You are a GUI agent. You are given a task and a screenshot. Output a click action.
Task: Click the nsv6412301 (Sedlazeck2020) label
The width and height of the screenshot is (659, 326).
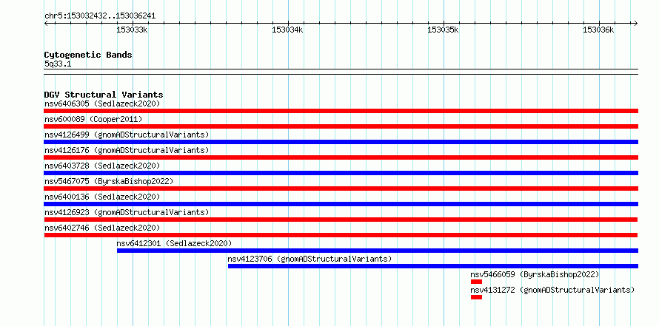point(174,243)
